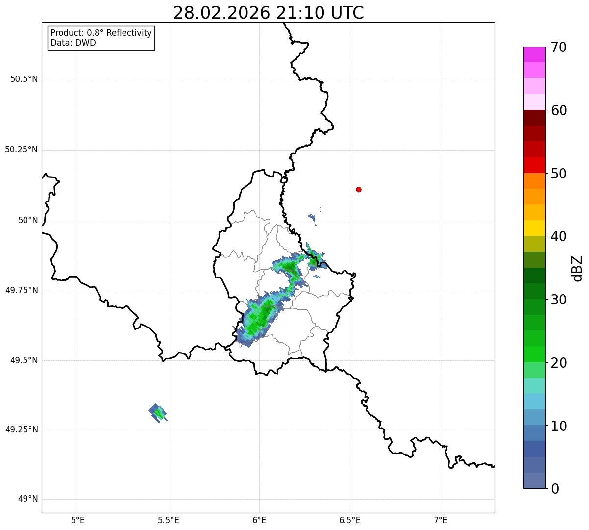Viewport: 589px width, 530px height.
Task: Click the colorbar tick label 50
Action: (x=559, y=174)
